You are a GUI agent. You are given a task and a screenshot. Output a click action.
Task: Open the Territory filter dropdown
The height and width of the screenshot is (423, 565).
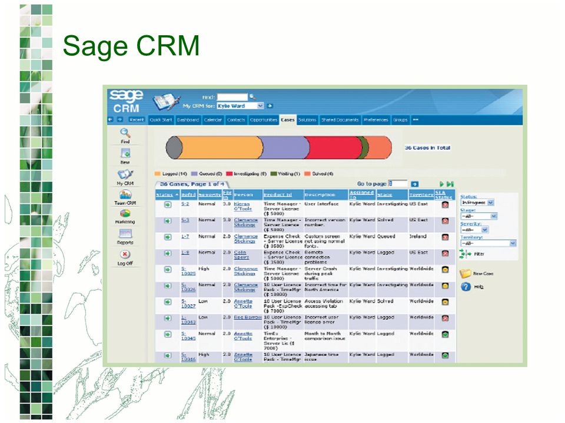[x=488, y=243]
